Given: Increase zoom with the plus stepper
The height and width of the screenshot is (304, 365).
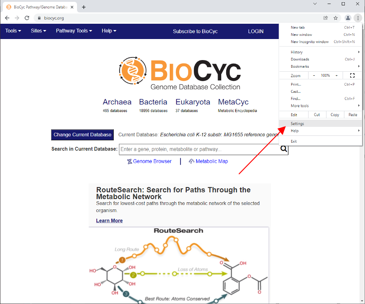Looking at the screenshot, I should 336,75.
